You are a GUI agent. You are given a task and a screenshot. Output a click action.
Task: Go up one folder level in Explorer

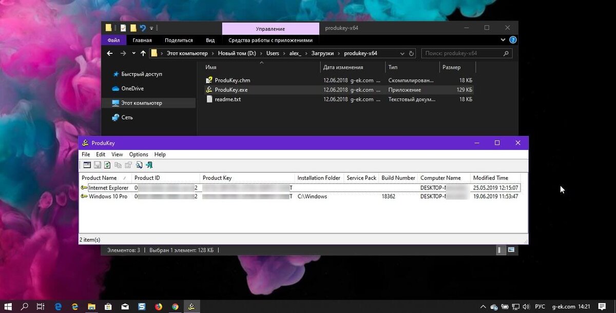coord(143,53)
